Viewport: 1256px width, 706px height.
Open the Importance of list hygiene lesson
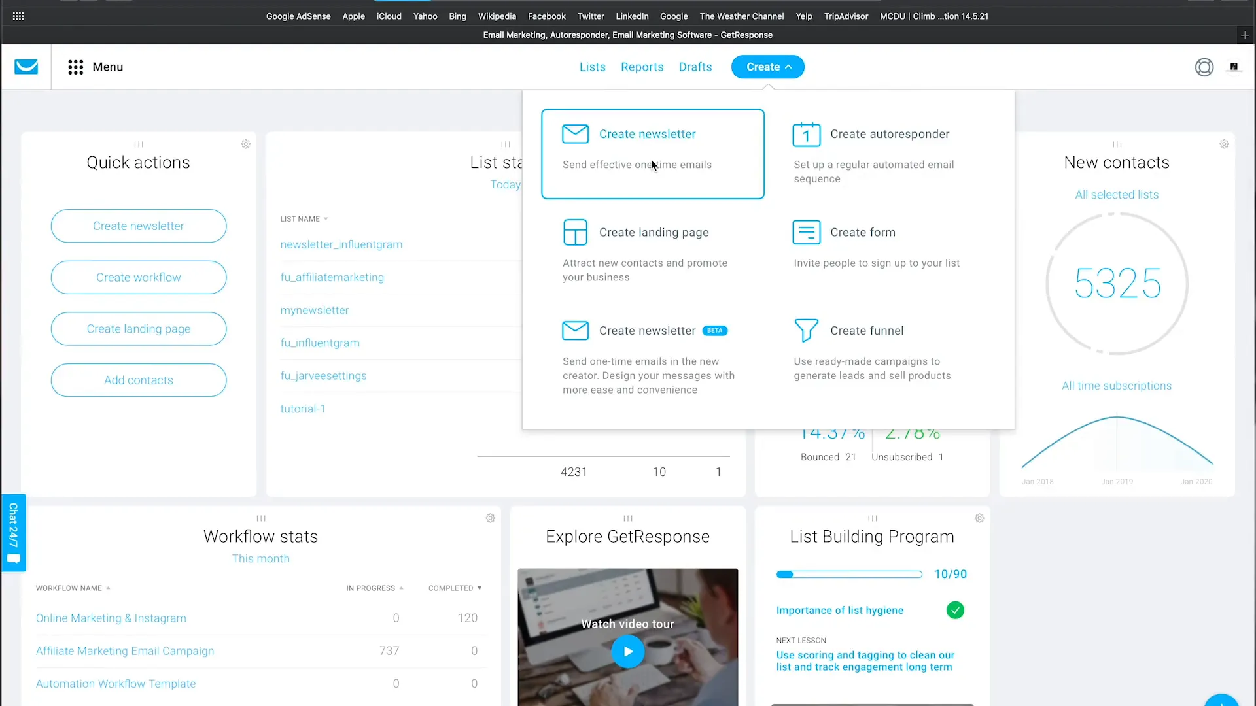(840, 611)
